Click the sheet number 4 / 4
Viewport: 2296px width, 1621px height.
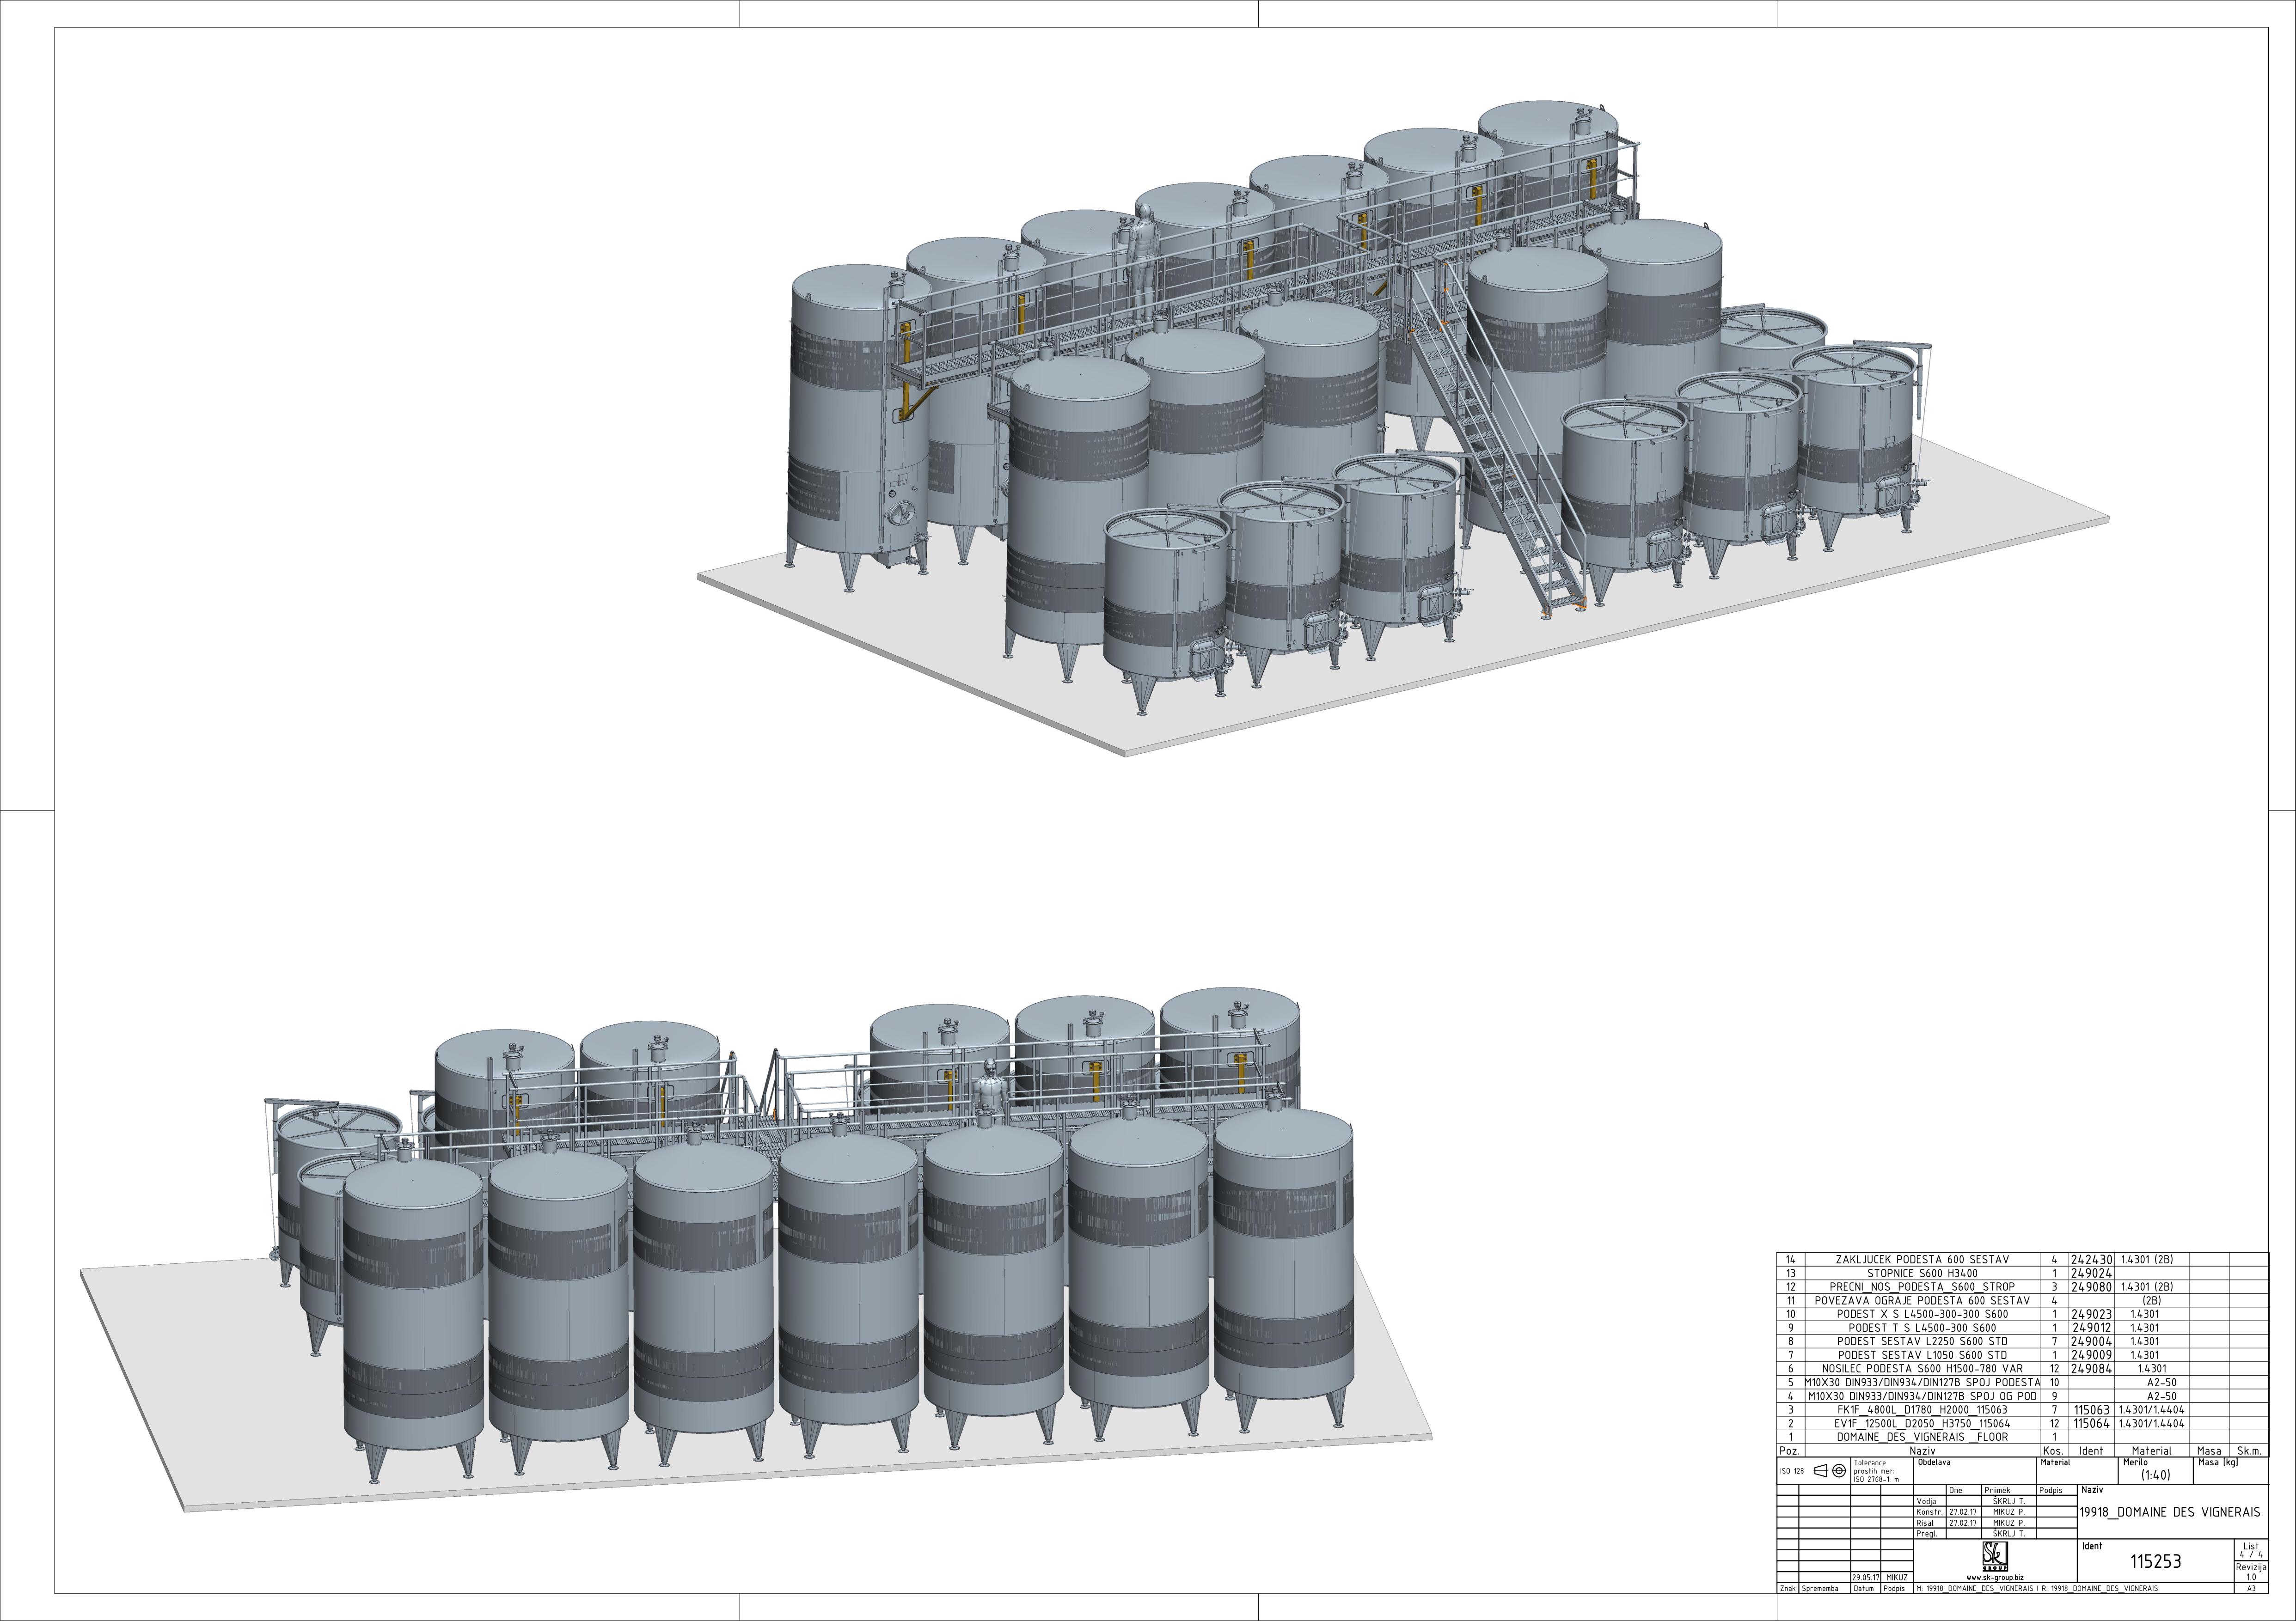pyautogui.click(x=2251, y=1555)
